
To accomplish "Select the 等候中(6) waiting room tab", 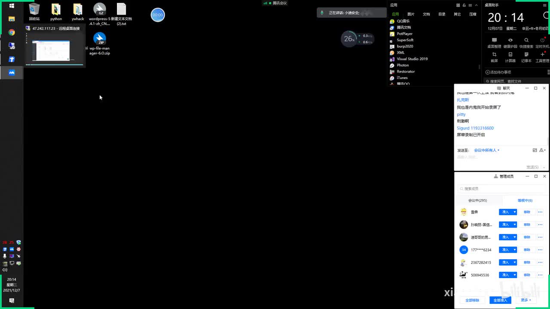I will 525,200.
